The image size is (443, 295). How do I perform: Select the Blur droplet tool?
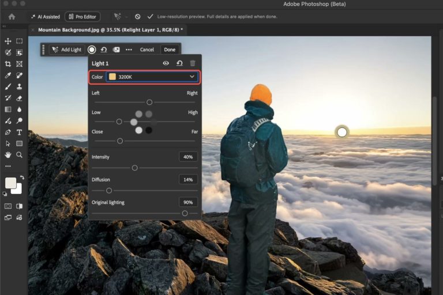(x=19, y=109)
